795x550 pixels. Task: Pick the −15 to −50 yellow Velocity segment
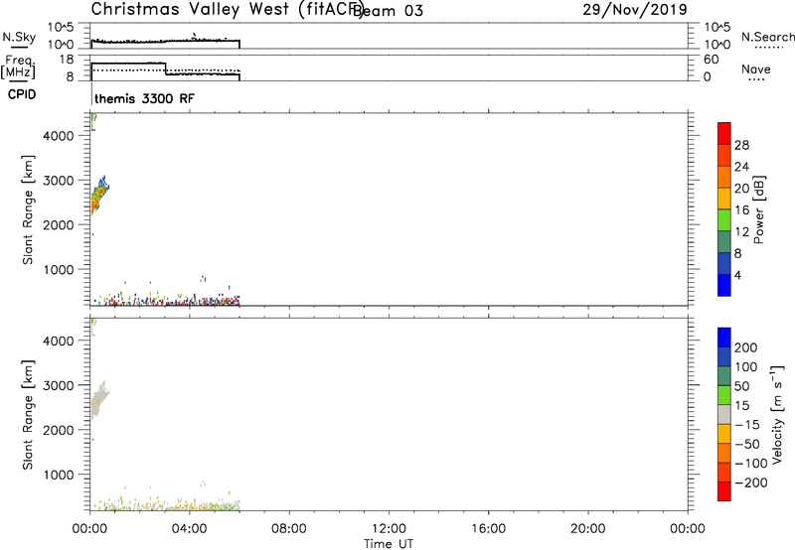pos(724,434)
